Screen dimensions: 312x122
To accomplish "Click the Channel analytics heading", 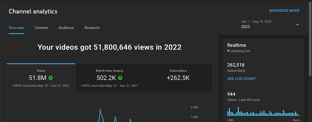I will tap(33, 11).
